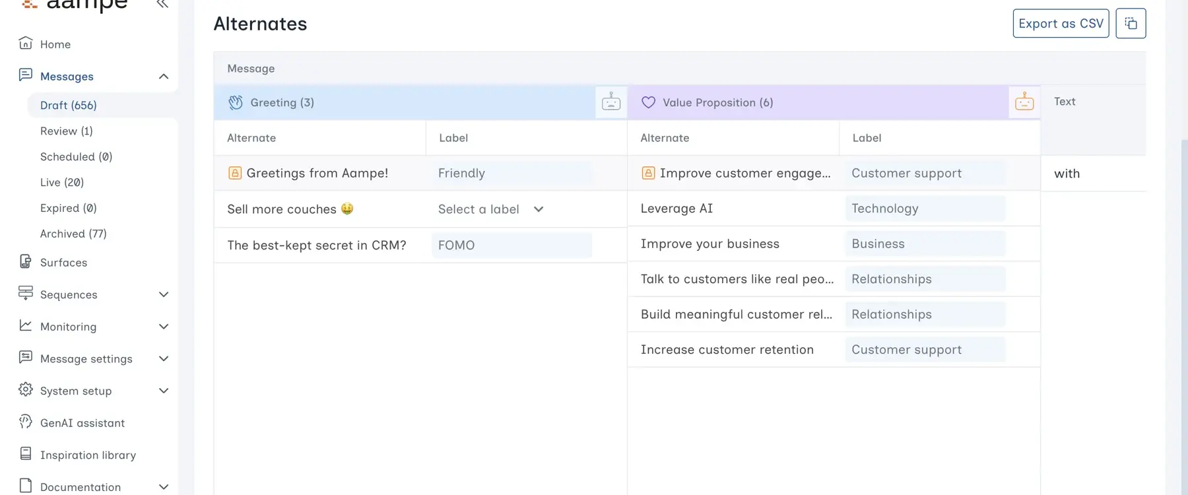
Task: Click the Home house icon
Action: pyautogui.click(x=26, y=44)
